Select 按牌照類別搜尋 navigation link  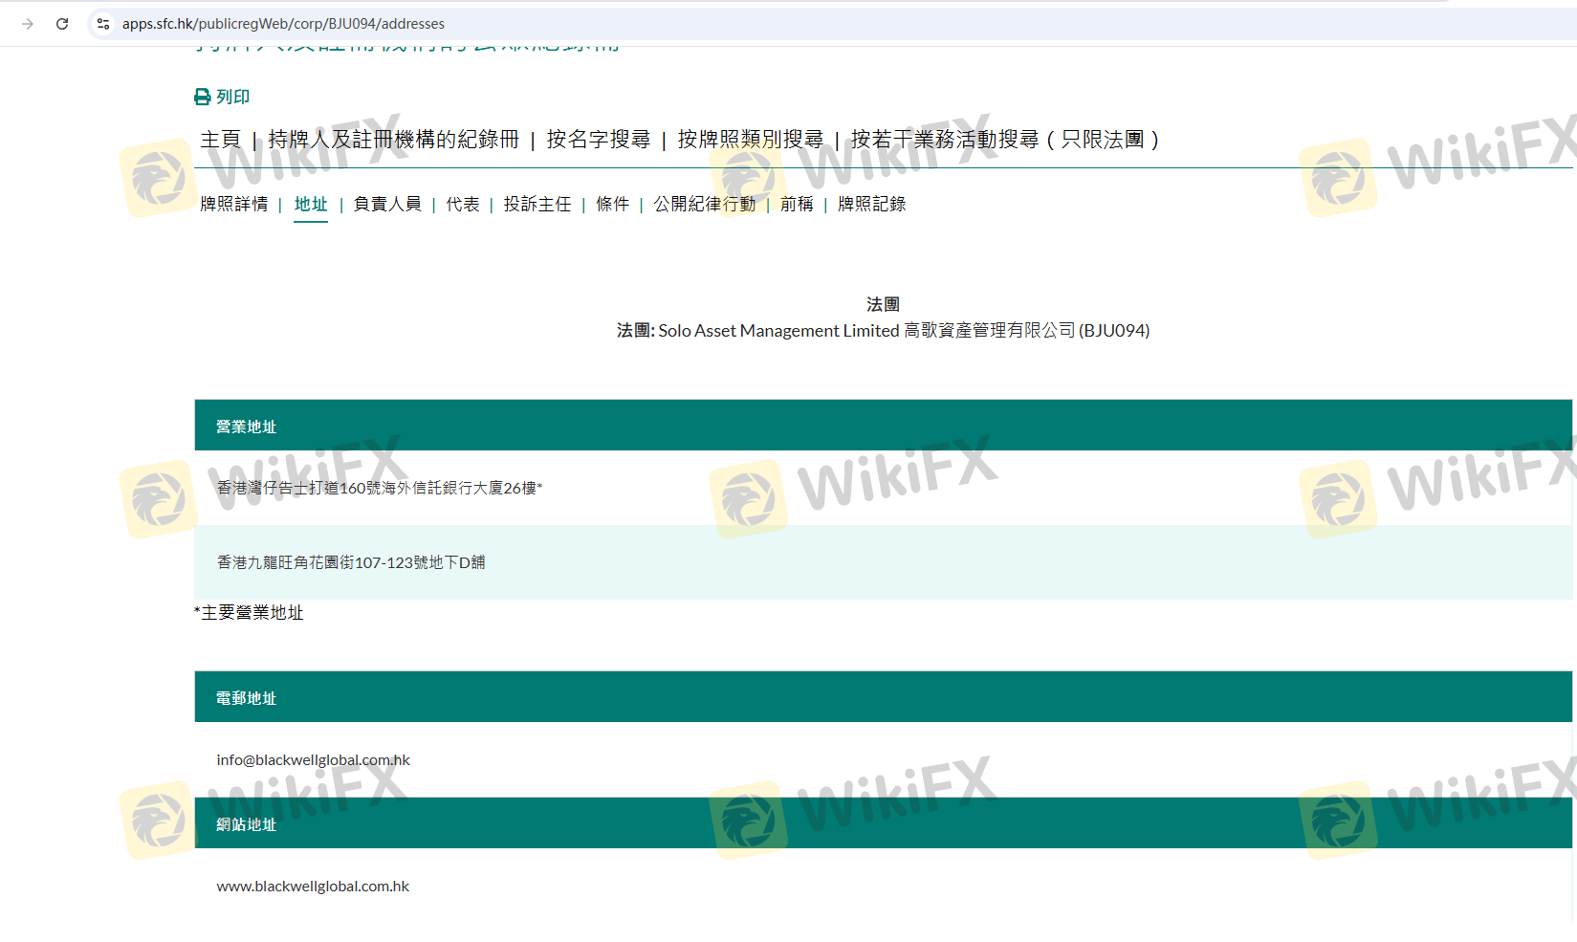(750, 140)
